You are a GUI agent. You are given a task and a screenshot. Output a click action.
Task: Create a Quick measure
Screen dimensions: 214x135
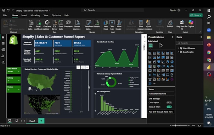149,25
